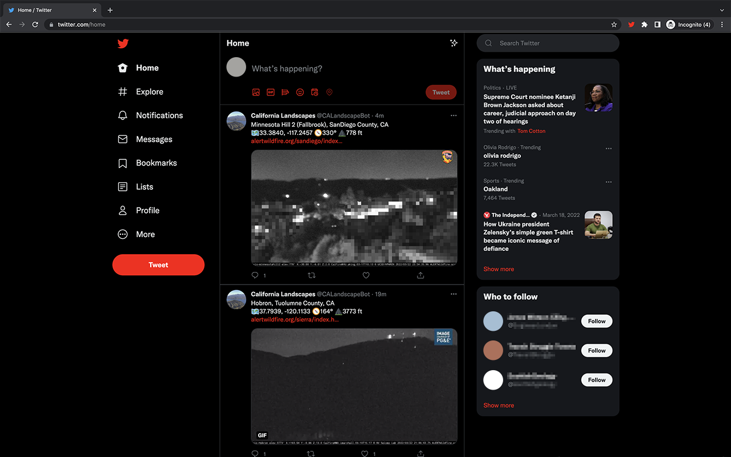Open options for Oakland trend
This screenshot has width=731, height=457.
tap(609, 182)
